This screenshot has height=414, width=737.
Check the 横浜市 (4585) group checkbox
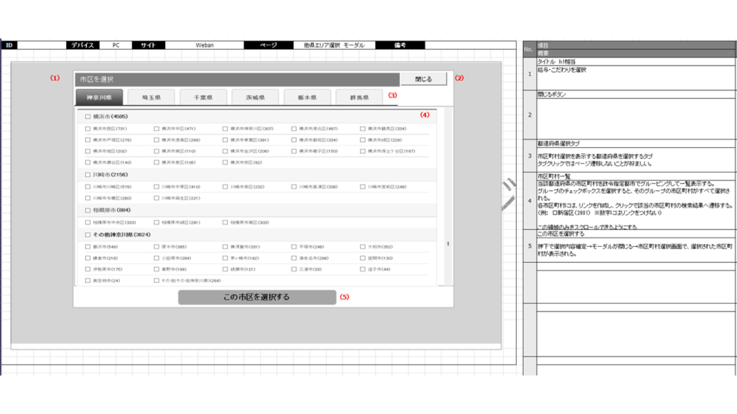(88, 117)
